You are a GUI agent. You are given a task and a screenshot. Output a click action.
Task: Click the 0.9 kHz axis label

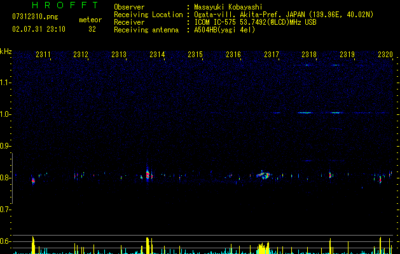tap(6, 146)
